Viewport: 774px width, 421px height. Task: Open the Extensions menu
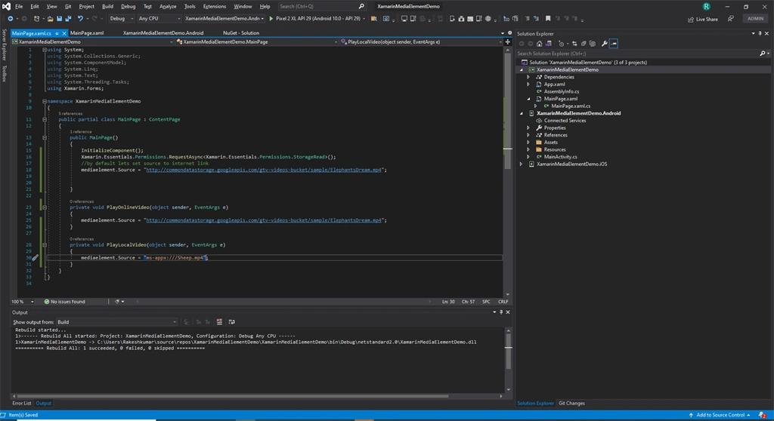click(x=215, y=6)
